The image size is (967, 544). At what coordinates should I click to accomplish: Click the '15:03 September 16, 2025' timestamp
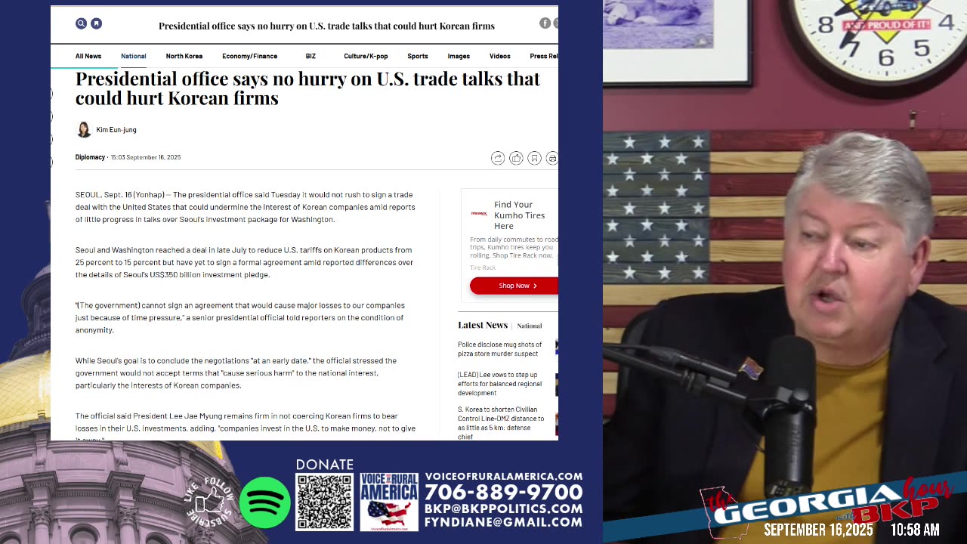146,157
